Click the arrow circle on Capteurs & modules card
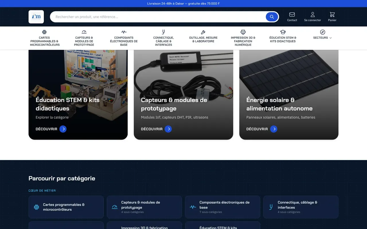Image resolution: width=367 pixels, height=229 pixels. pyautogui.click(x=168, y=129)
